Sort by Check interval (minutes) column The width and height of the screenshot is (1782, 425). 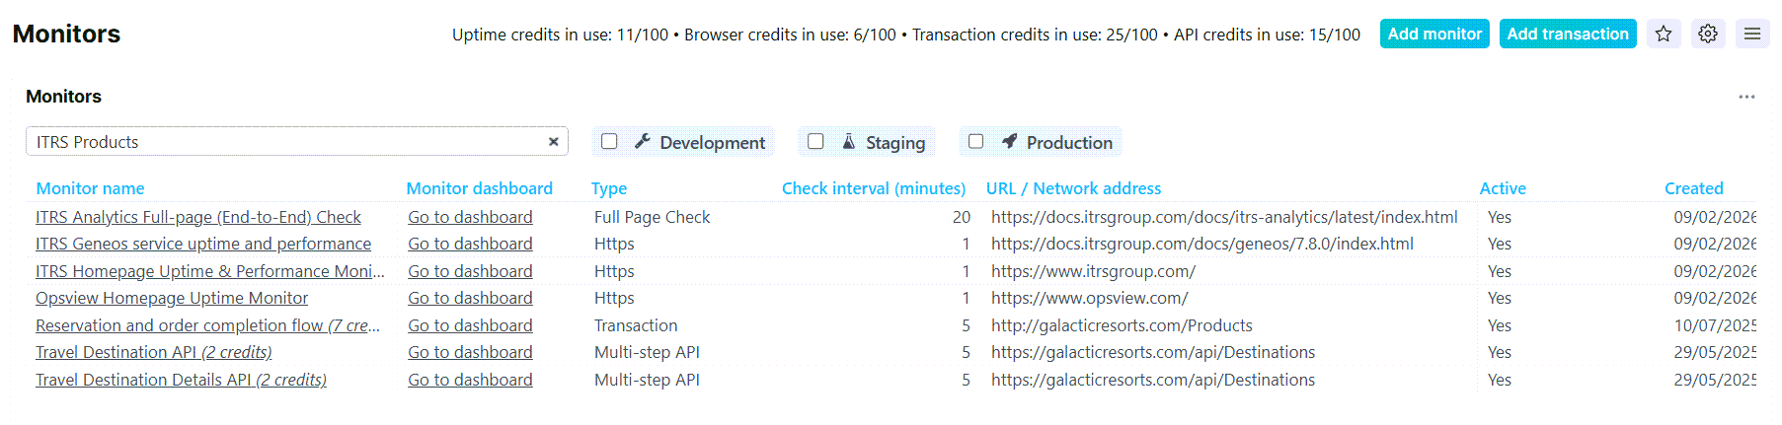pyautogui.click(x=874, y=188)
